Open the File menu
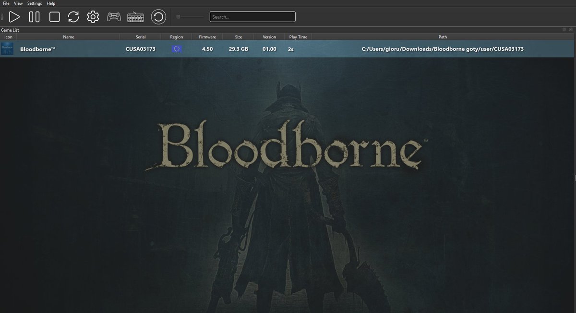Viewport: 576px width, 313px height. click(6, 3)
